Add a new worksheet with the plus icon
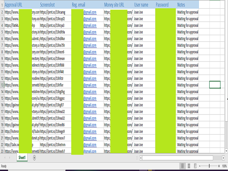The height and width of the screenshot is (171, 228). [x=34, y=158]
